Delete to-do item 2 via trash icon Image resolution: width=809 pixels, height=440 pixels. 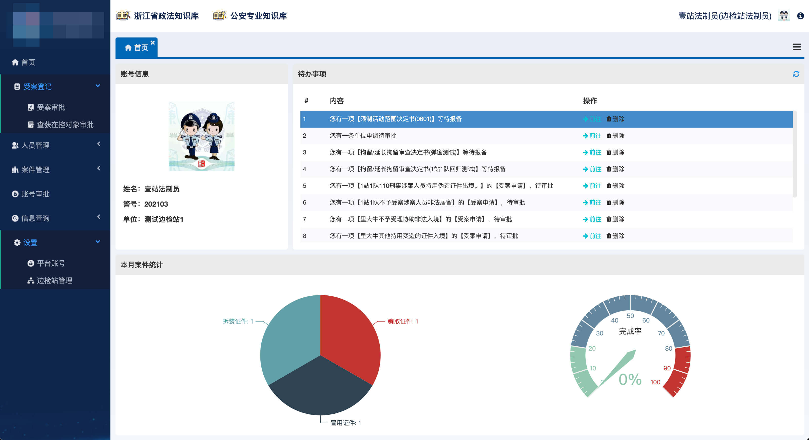pyautogui.click(x=609, y=136)
